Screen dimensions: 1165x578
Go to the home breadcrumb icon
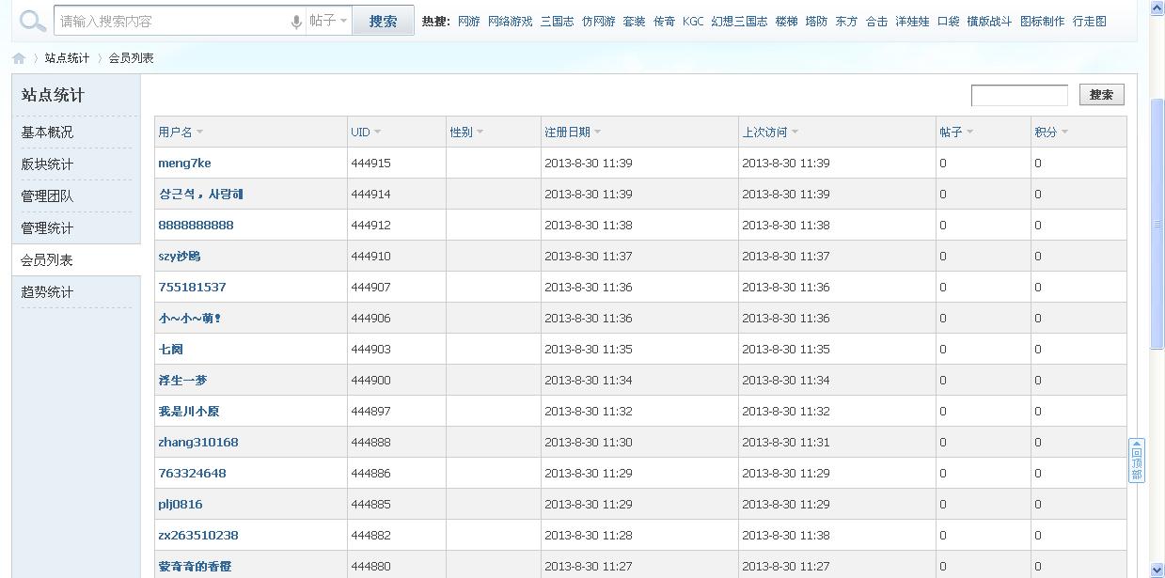[x=19, y=58]
